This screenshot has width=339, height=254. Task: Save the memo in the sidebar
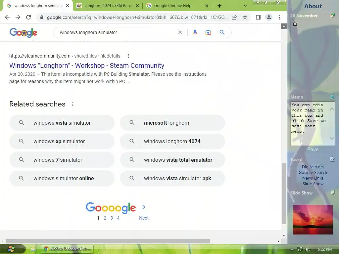313,149
